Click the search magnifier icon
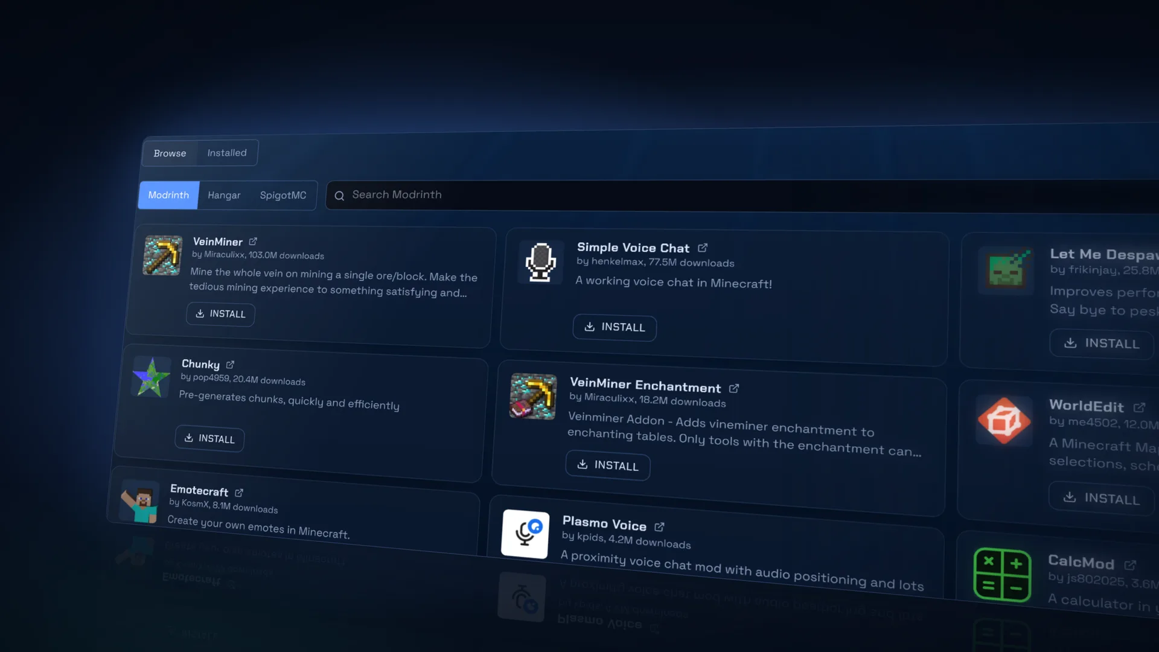 pos(339,196)
